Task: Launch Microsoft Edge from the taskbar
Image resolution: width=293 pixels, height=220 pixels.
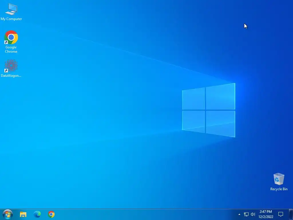Action: pyautogui.click(x=37, y=214)
